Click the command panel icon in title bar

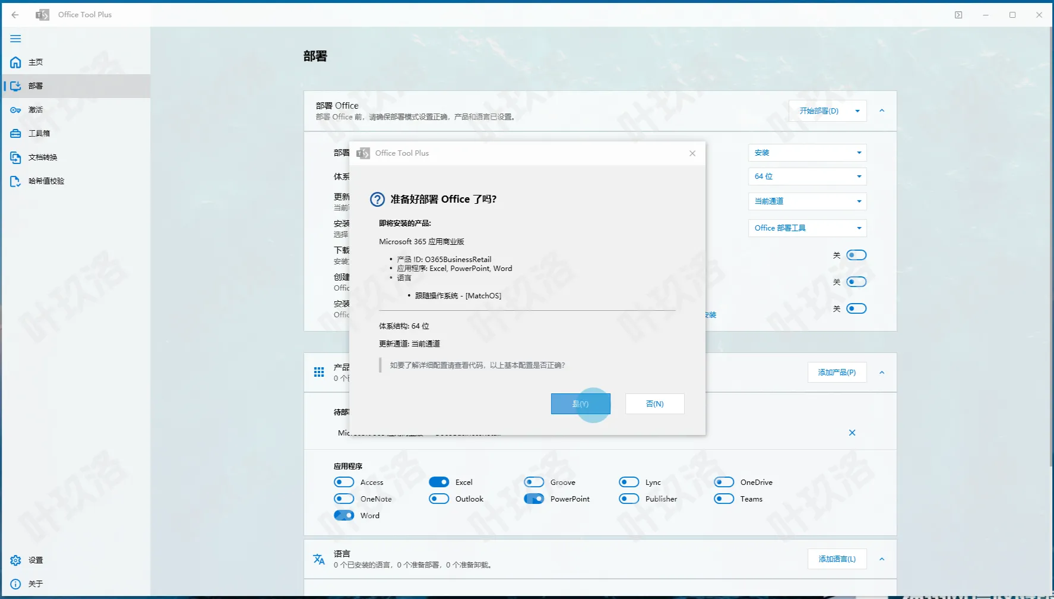pos(958,15)
